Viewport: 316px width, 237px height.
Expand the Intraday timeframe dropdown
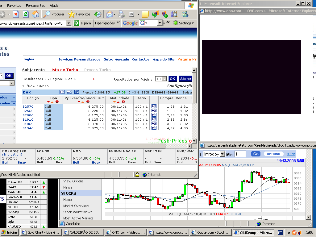click(222, 154)
